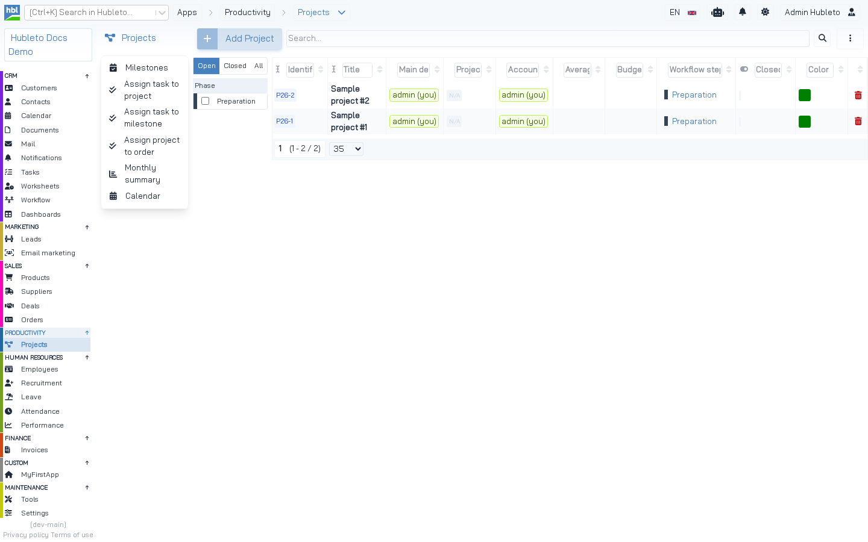Open Email marketing in the sidebar
Image resolution: width=868 pixels, height=542 pixels.
(x=48, y=253)
